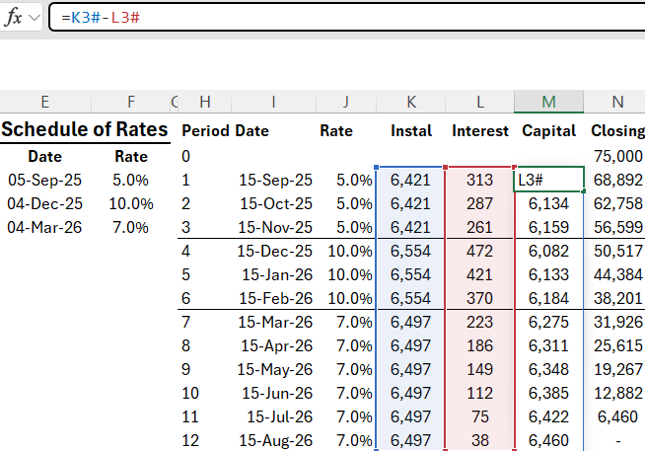Select interest value 370
Image resolution: width=645 pixels, height=451 pixels.
click(x=479, y=299)
